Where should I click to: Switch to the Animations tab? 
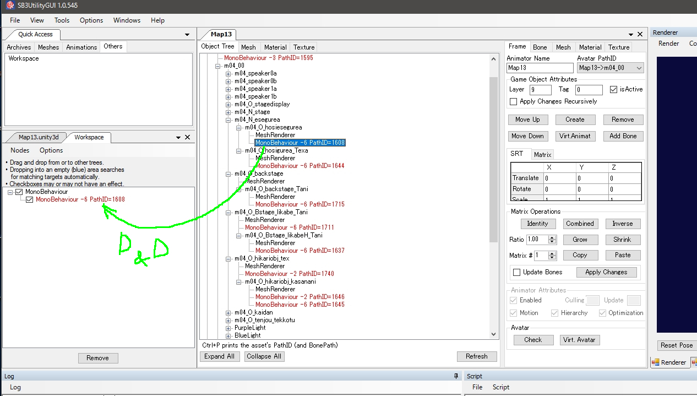coord(81,47)
